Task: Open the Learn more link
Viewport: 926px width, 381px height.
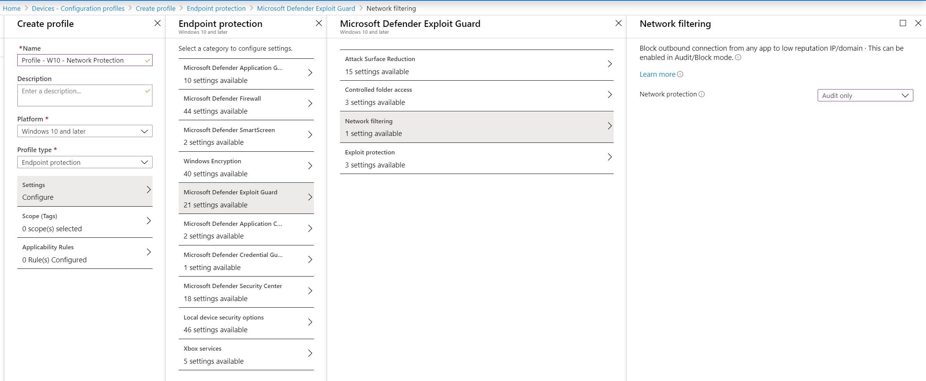Action: [657, 74]
